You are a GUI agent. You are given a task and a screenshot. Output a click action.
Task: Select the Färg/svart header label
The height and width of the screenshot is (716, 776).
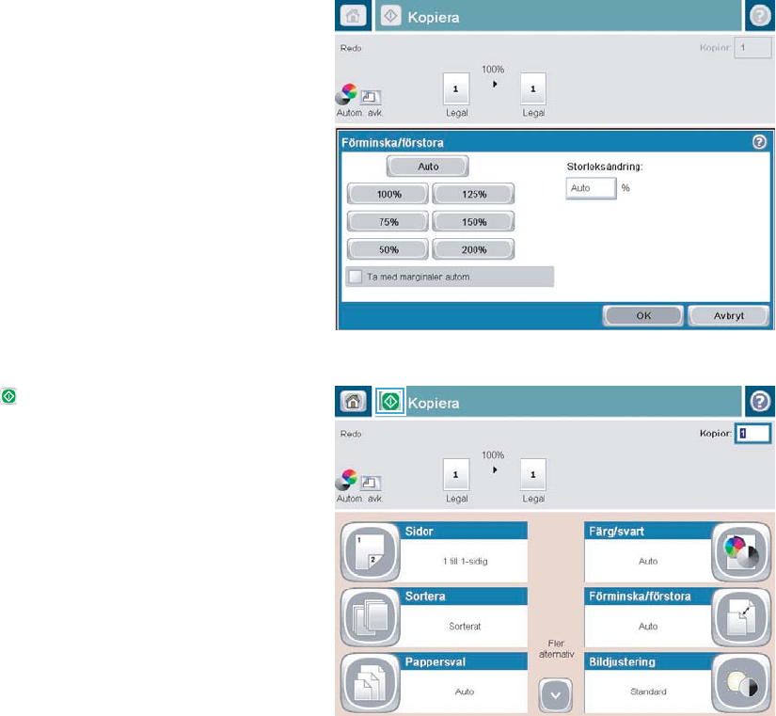pos(616,532)
